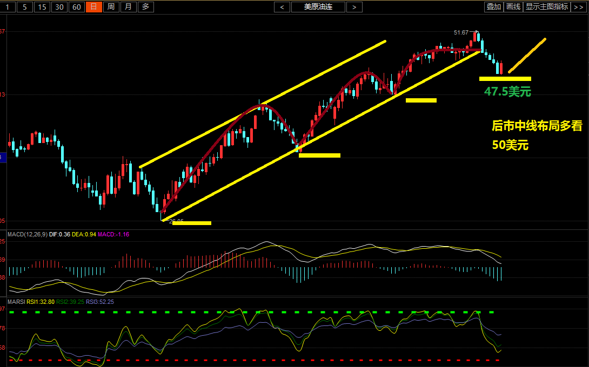
Task: Click 显示主图指标 to show main indicators
Action: tap(547, 7)
